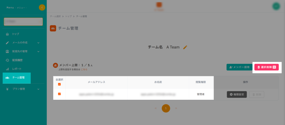The image size is (285, 125).
Task: Click the team selector field in sidebar
Action: point(23,22)
